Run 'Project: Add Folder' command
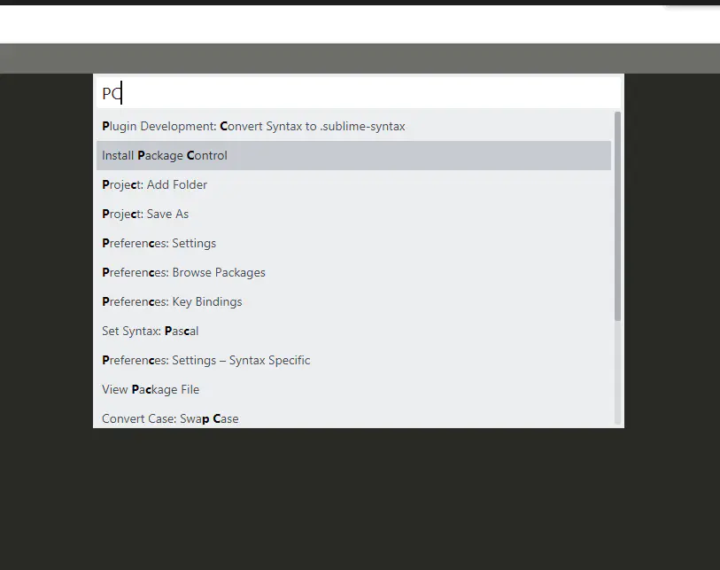The width and height of the screenshot is (720, 570). pyautogui.click(x=155, y=185)
